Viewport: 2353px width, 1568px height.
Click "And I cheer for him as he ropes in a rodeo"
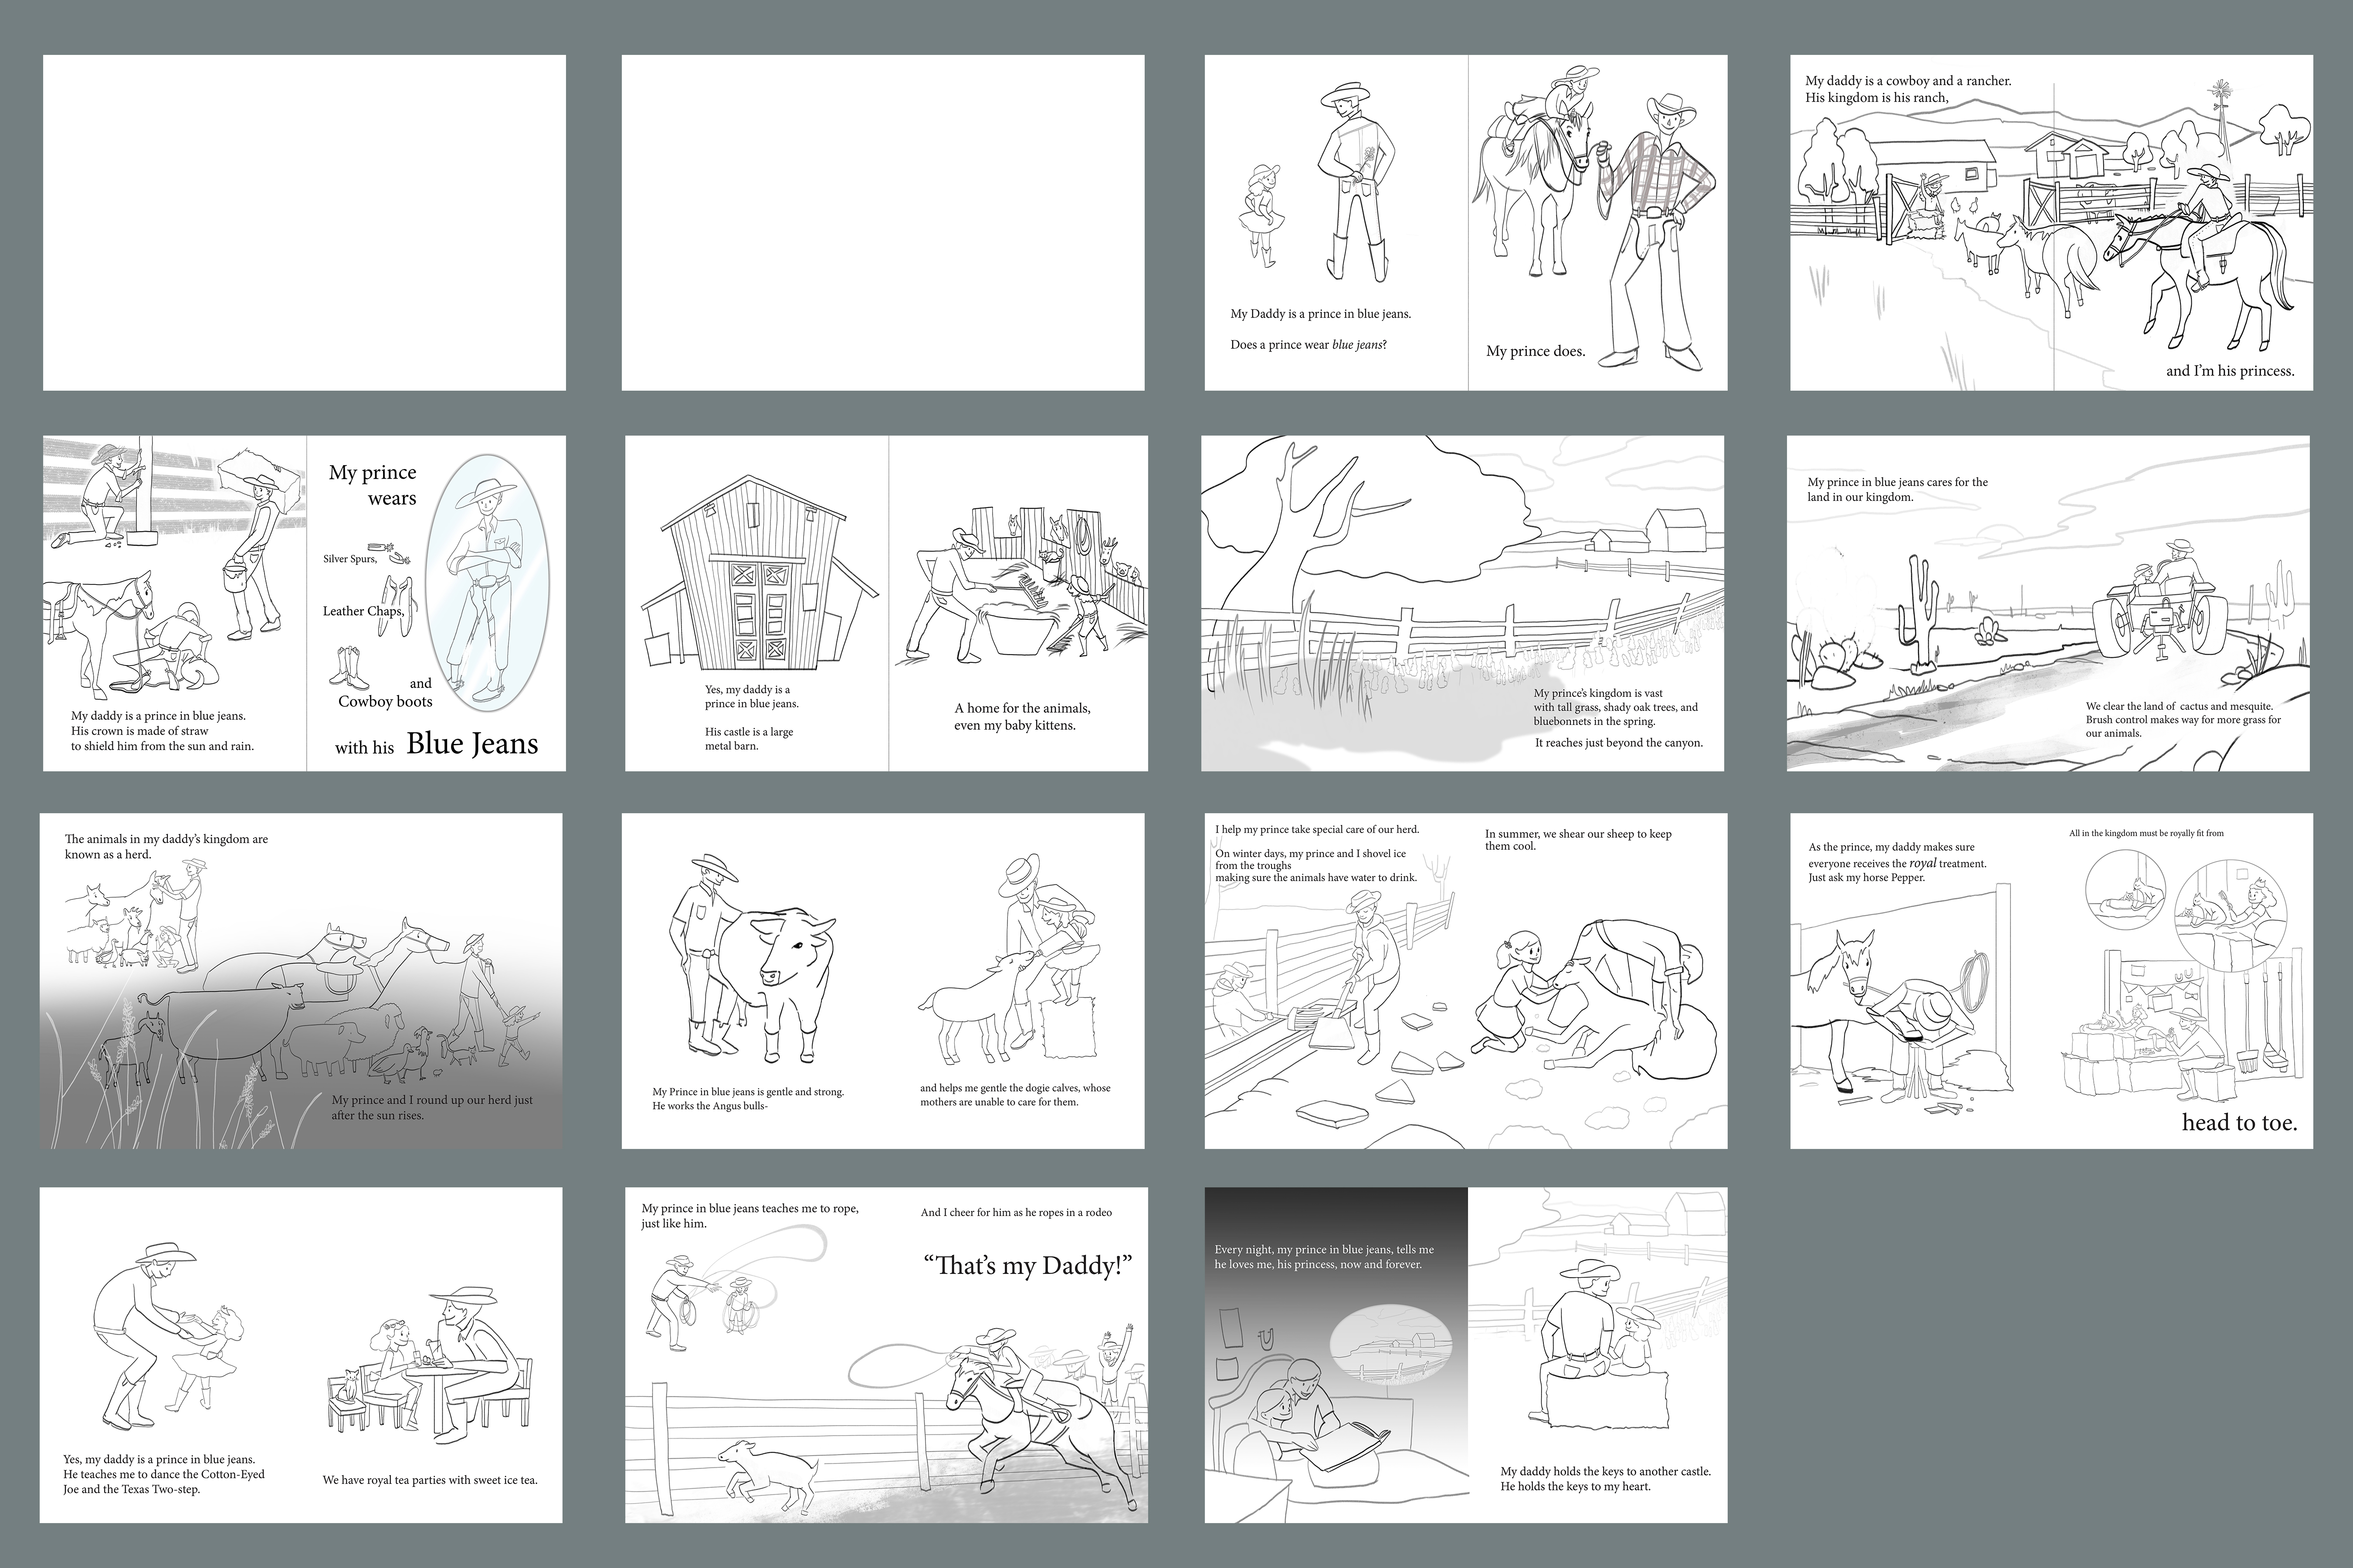coord(1017,1212)
